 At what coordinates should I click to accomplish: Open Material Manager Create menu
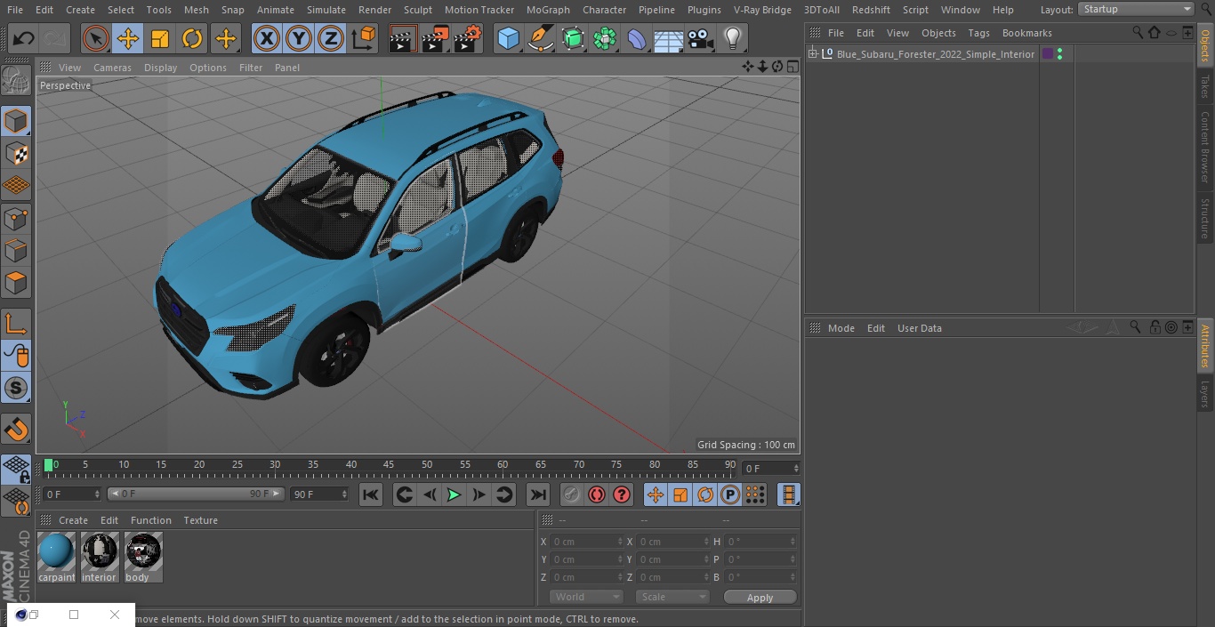(x=73, y=520)
